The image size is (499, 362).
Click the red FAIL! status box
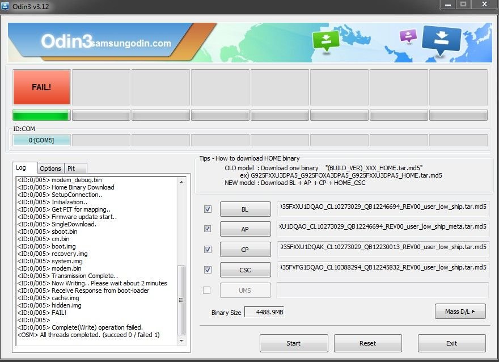pos(41,87)
